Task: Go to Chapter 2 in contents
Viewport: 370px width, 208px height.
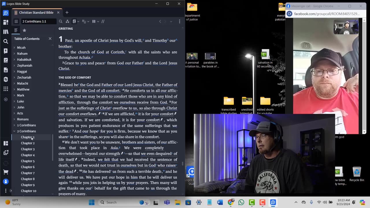Action: click(28, 143)
